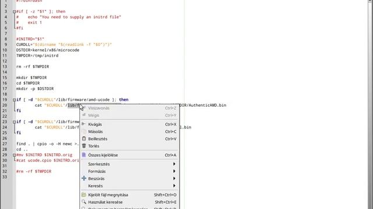The width and height of the screenshot is (373, 209).
Task: Click the disabled Mégis entry
Action: 129,115
